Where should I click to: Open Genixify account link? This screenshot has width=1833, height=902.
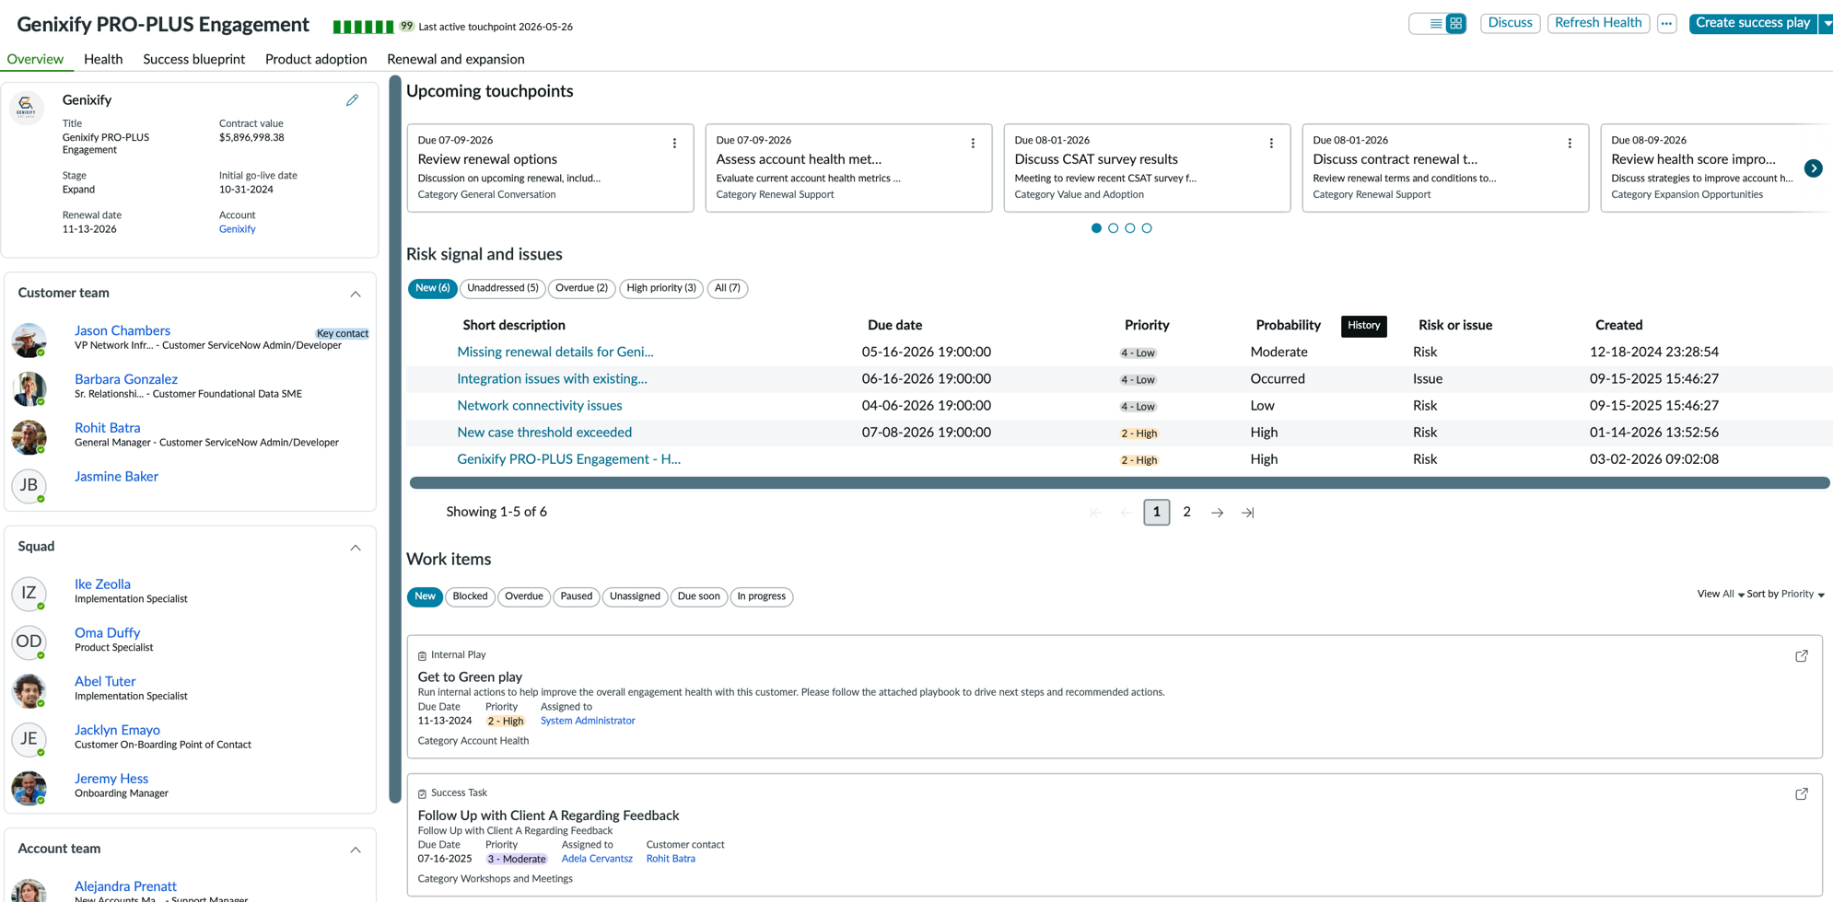pyautogui.click(x=237, y=229)
